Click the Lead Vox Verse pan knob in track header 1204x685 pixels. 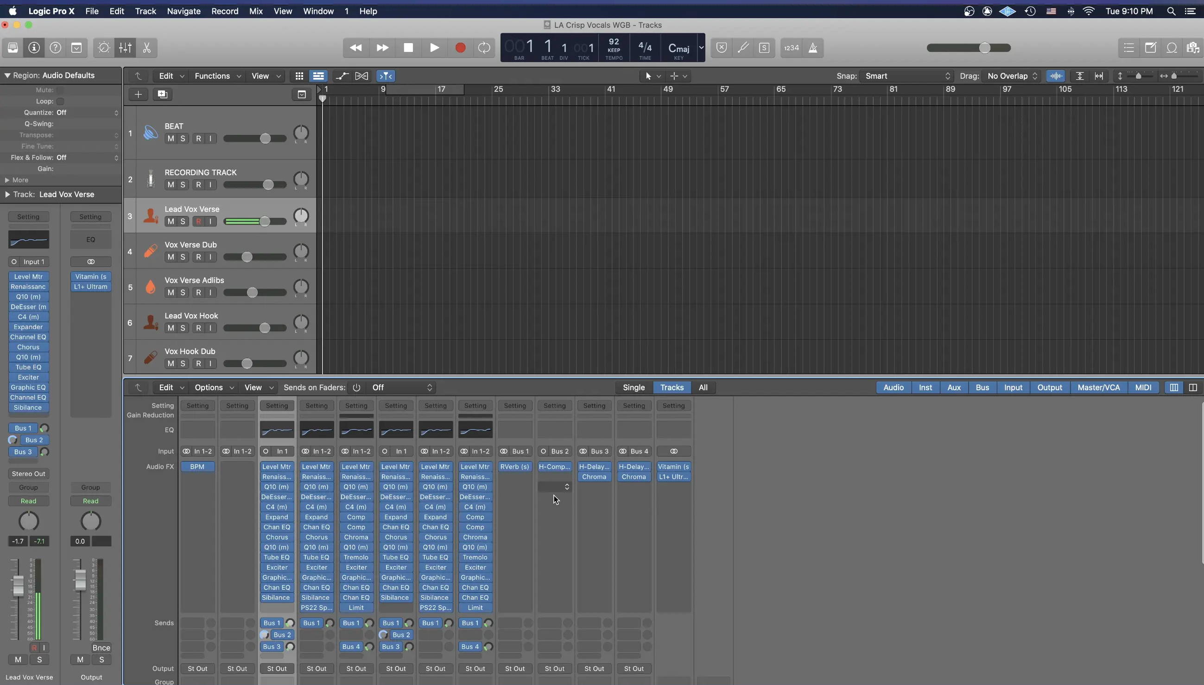pos(301,216)
